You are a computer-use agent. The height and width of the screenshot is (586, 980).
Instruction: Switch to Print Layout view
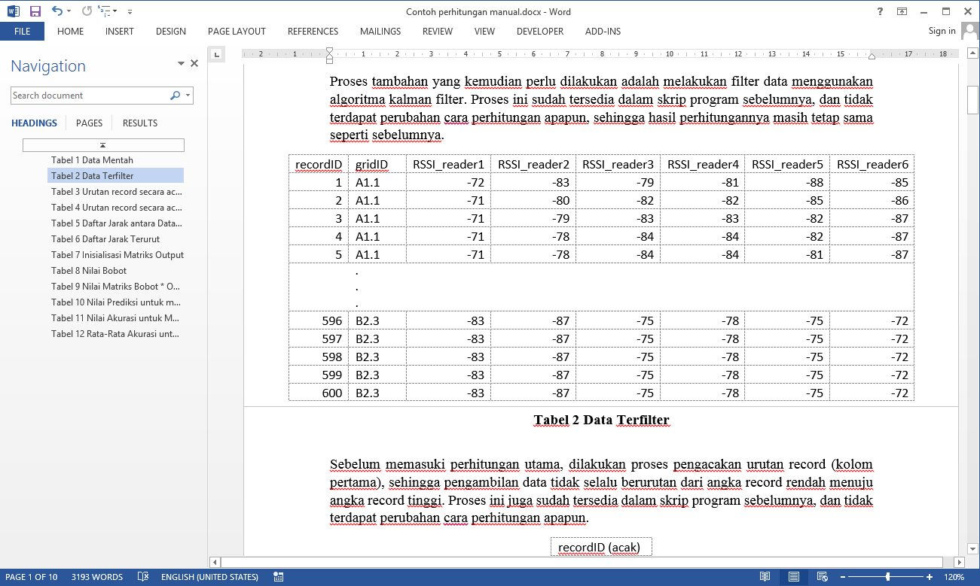793,577
